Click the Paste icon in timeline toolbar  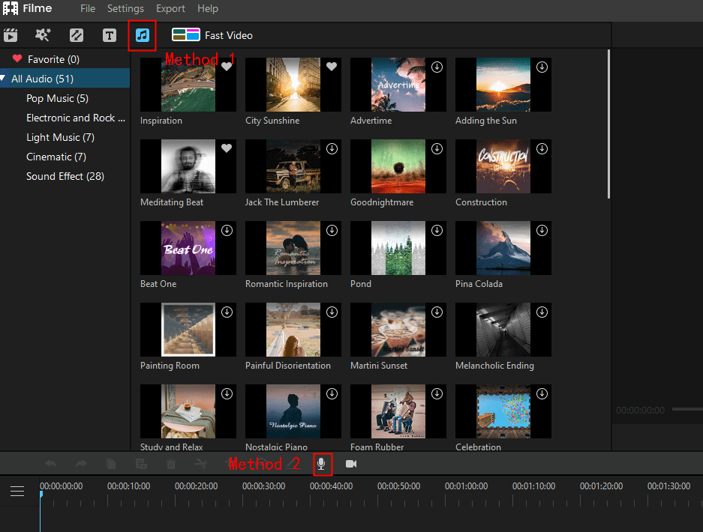click(x=141, y=464)
